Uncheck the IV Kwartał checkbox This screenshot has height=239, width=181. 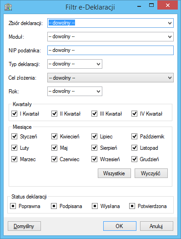tap(135, 113)
